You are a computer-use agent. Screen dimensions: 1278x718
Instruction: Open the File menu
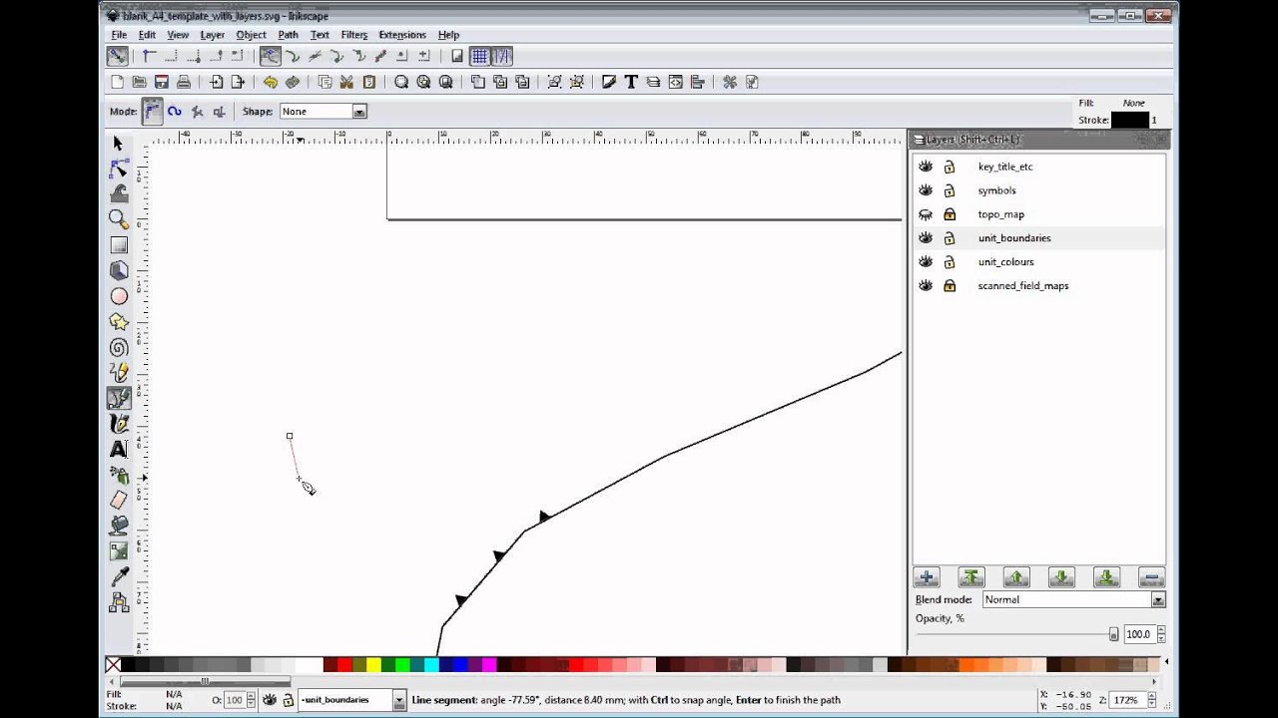[x=119, y=35]
